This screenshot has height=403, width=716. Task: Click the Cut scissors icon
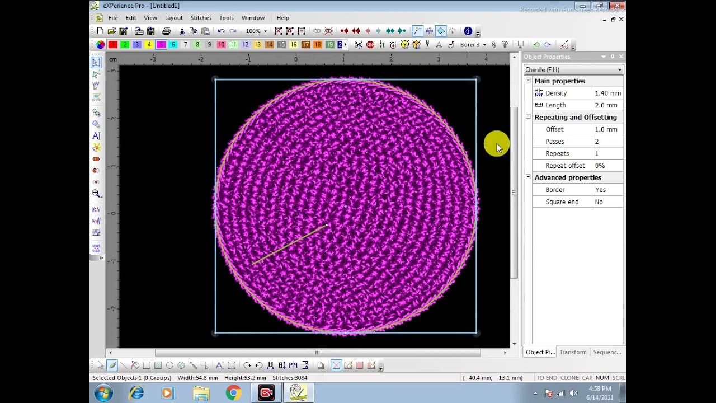(182, 31)
